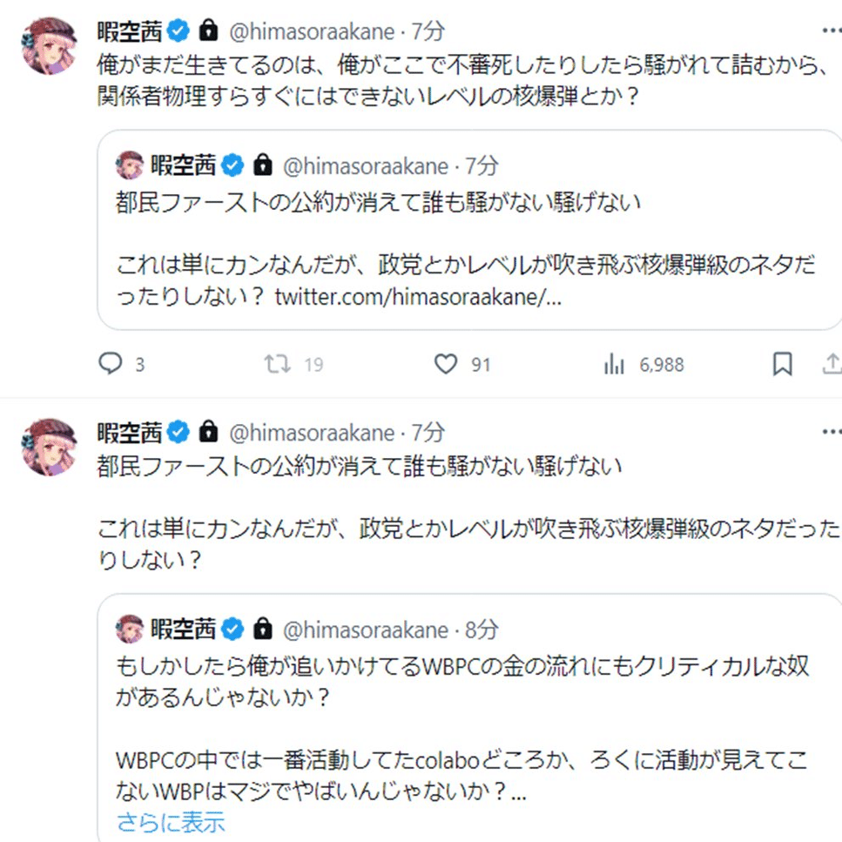View analytics for tweet with 6,988 views
This screenshot has height=842, width=842.
point(615,365)
